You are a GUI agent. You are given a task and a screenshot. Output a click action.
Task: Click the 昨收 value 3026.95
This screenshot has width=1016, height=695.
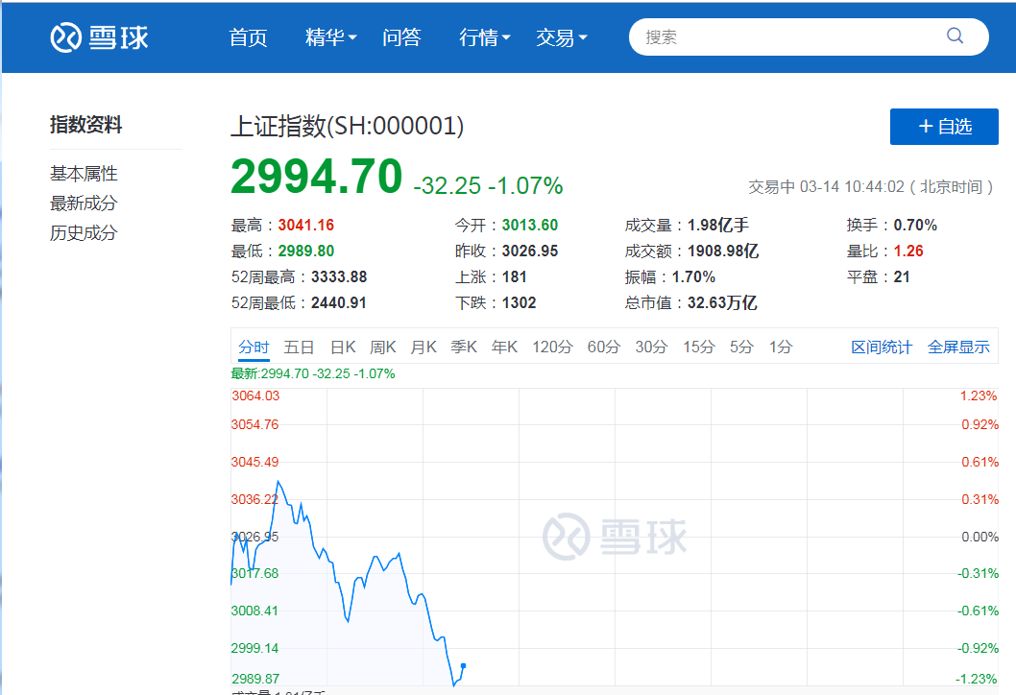coord(530,252)
